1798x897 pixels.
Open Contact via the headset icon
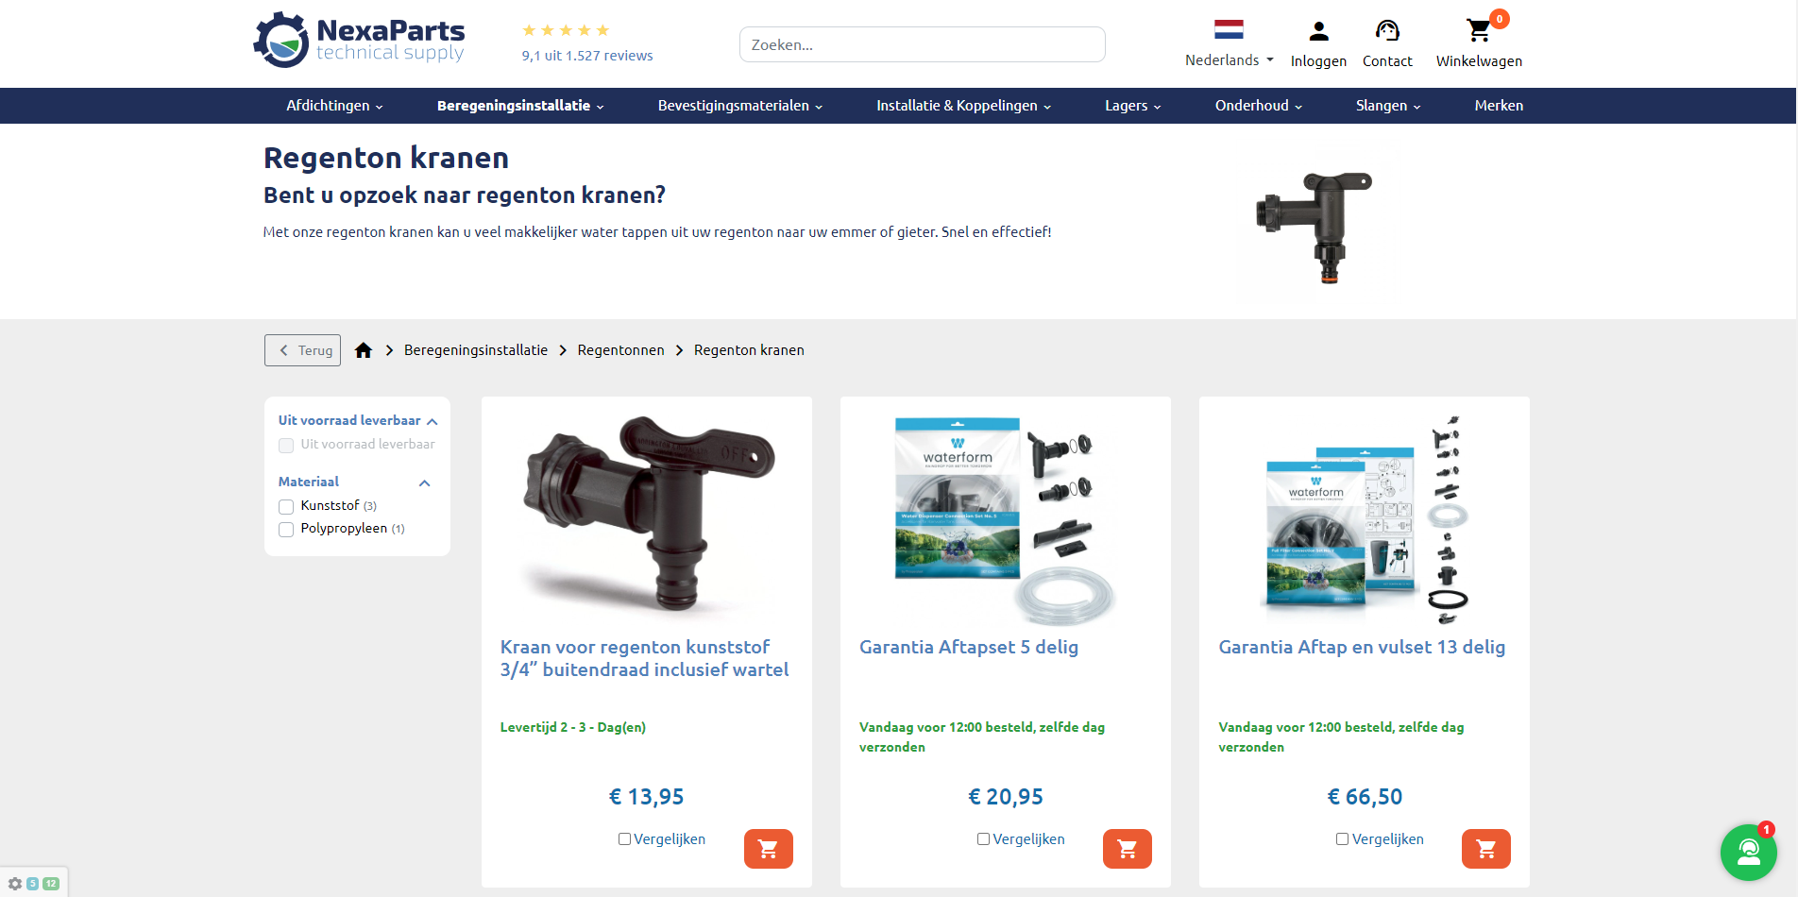pyautogui.click(x=1387, y=31)
